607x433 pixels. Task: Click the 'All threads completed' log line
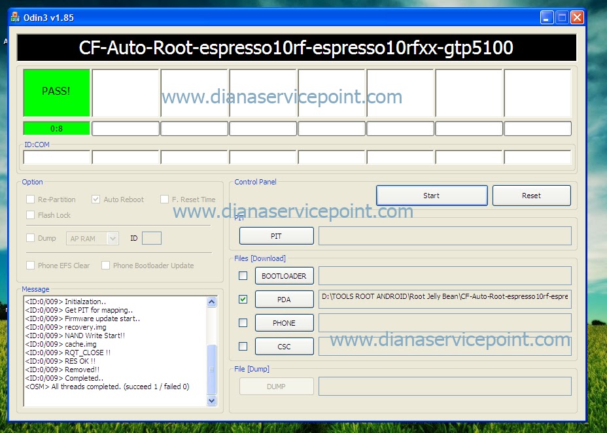click(107, 387)
